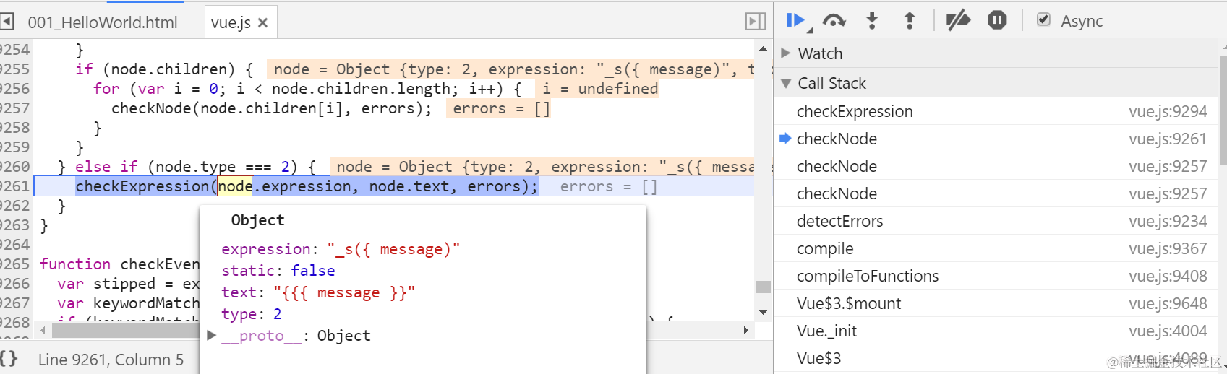Collapse the Call Stack section
This screenshot has height=374, width=1227.
786,84
